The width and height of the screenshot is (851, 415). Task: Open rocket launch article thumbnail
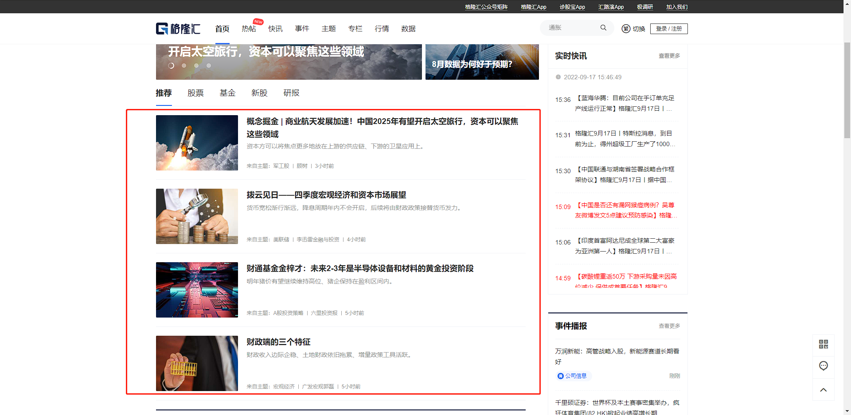pos(197,143)
